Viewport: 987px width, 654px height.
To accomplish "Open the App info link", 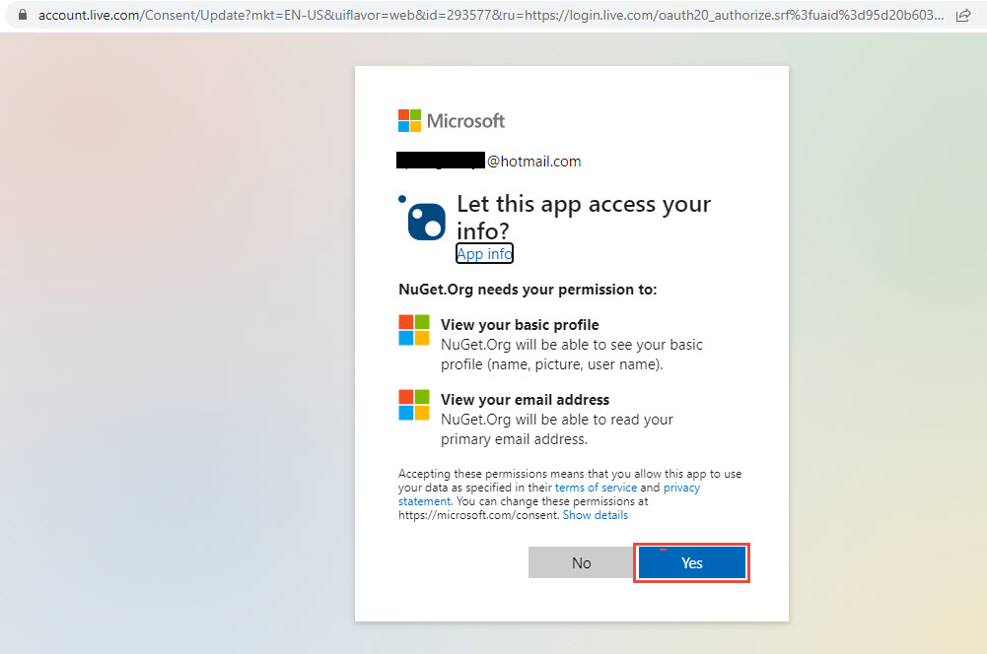I will coord(484,254).
